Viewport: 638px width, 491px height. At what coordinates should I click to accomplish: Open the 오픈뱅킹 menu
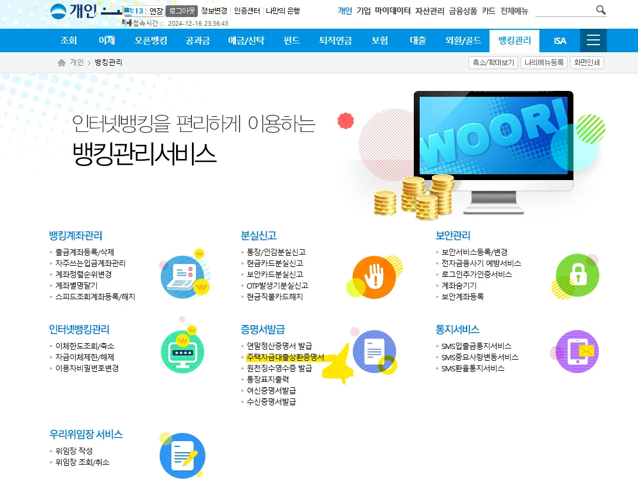[x=151, y=40]
